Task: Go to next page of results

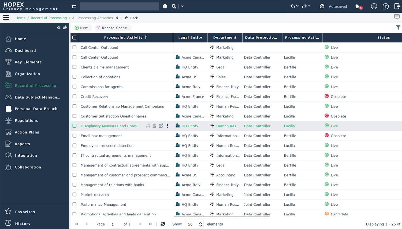Action: coord(140,224)
